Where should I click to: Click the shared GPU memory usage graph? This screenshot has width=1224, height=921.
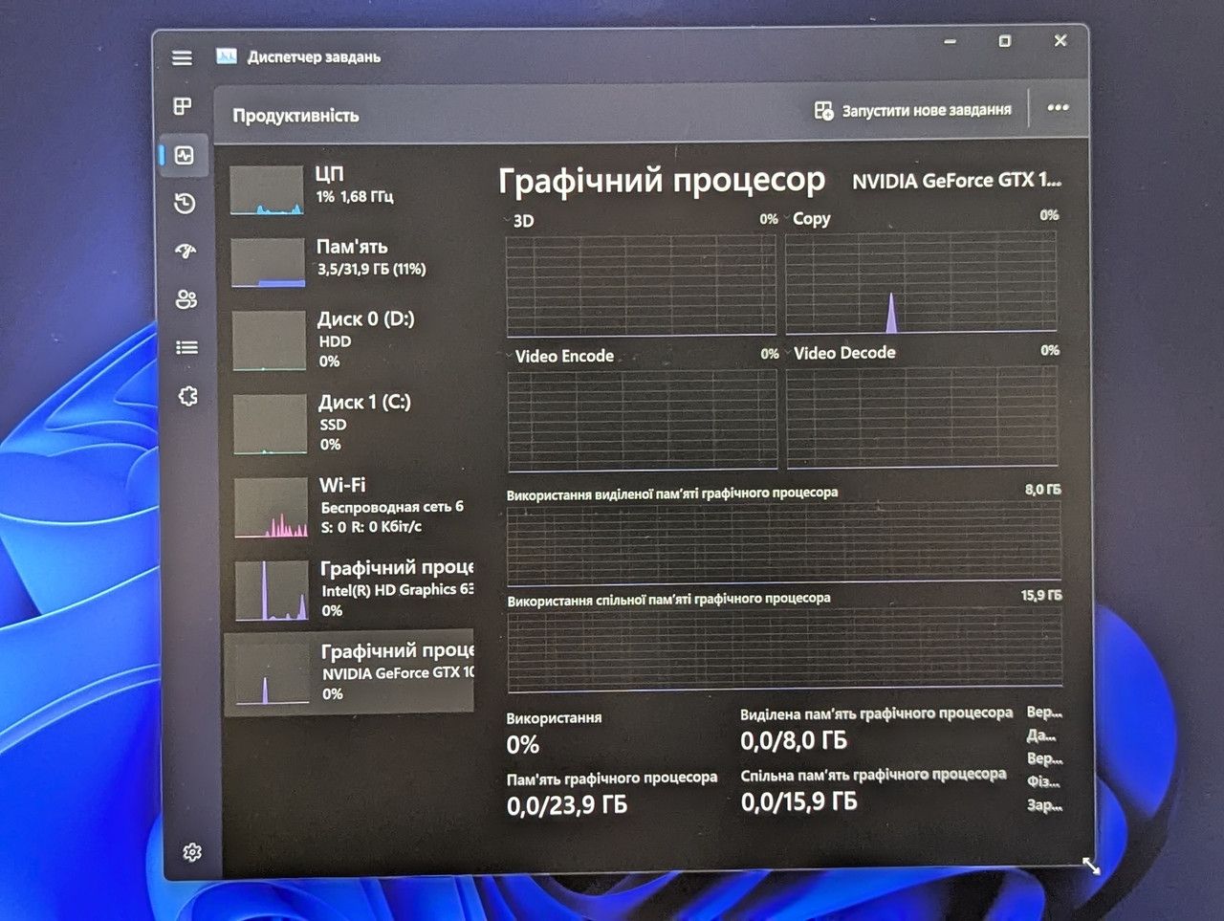(785, 647)
